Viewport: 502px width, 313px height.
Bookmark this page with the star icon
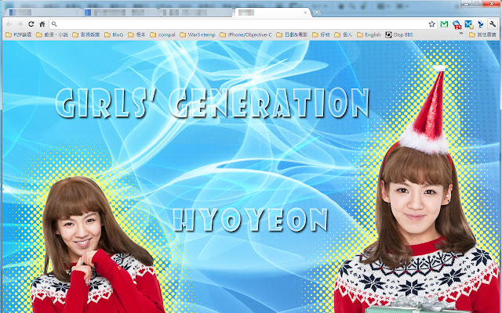tap(432, 24)
